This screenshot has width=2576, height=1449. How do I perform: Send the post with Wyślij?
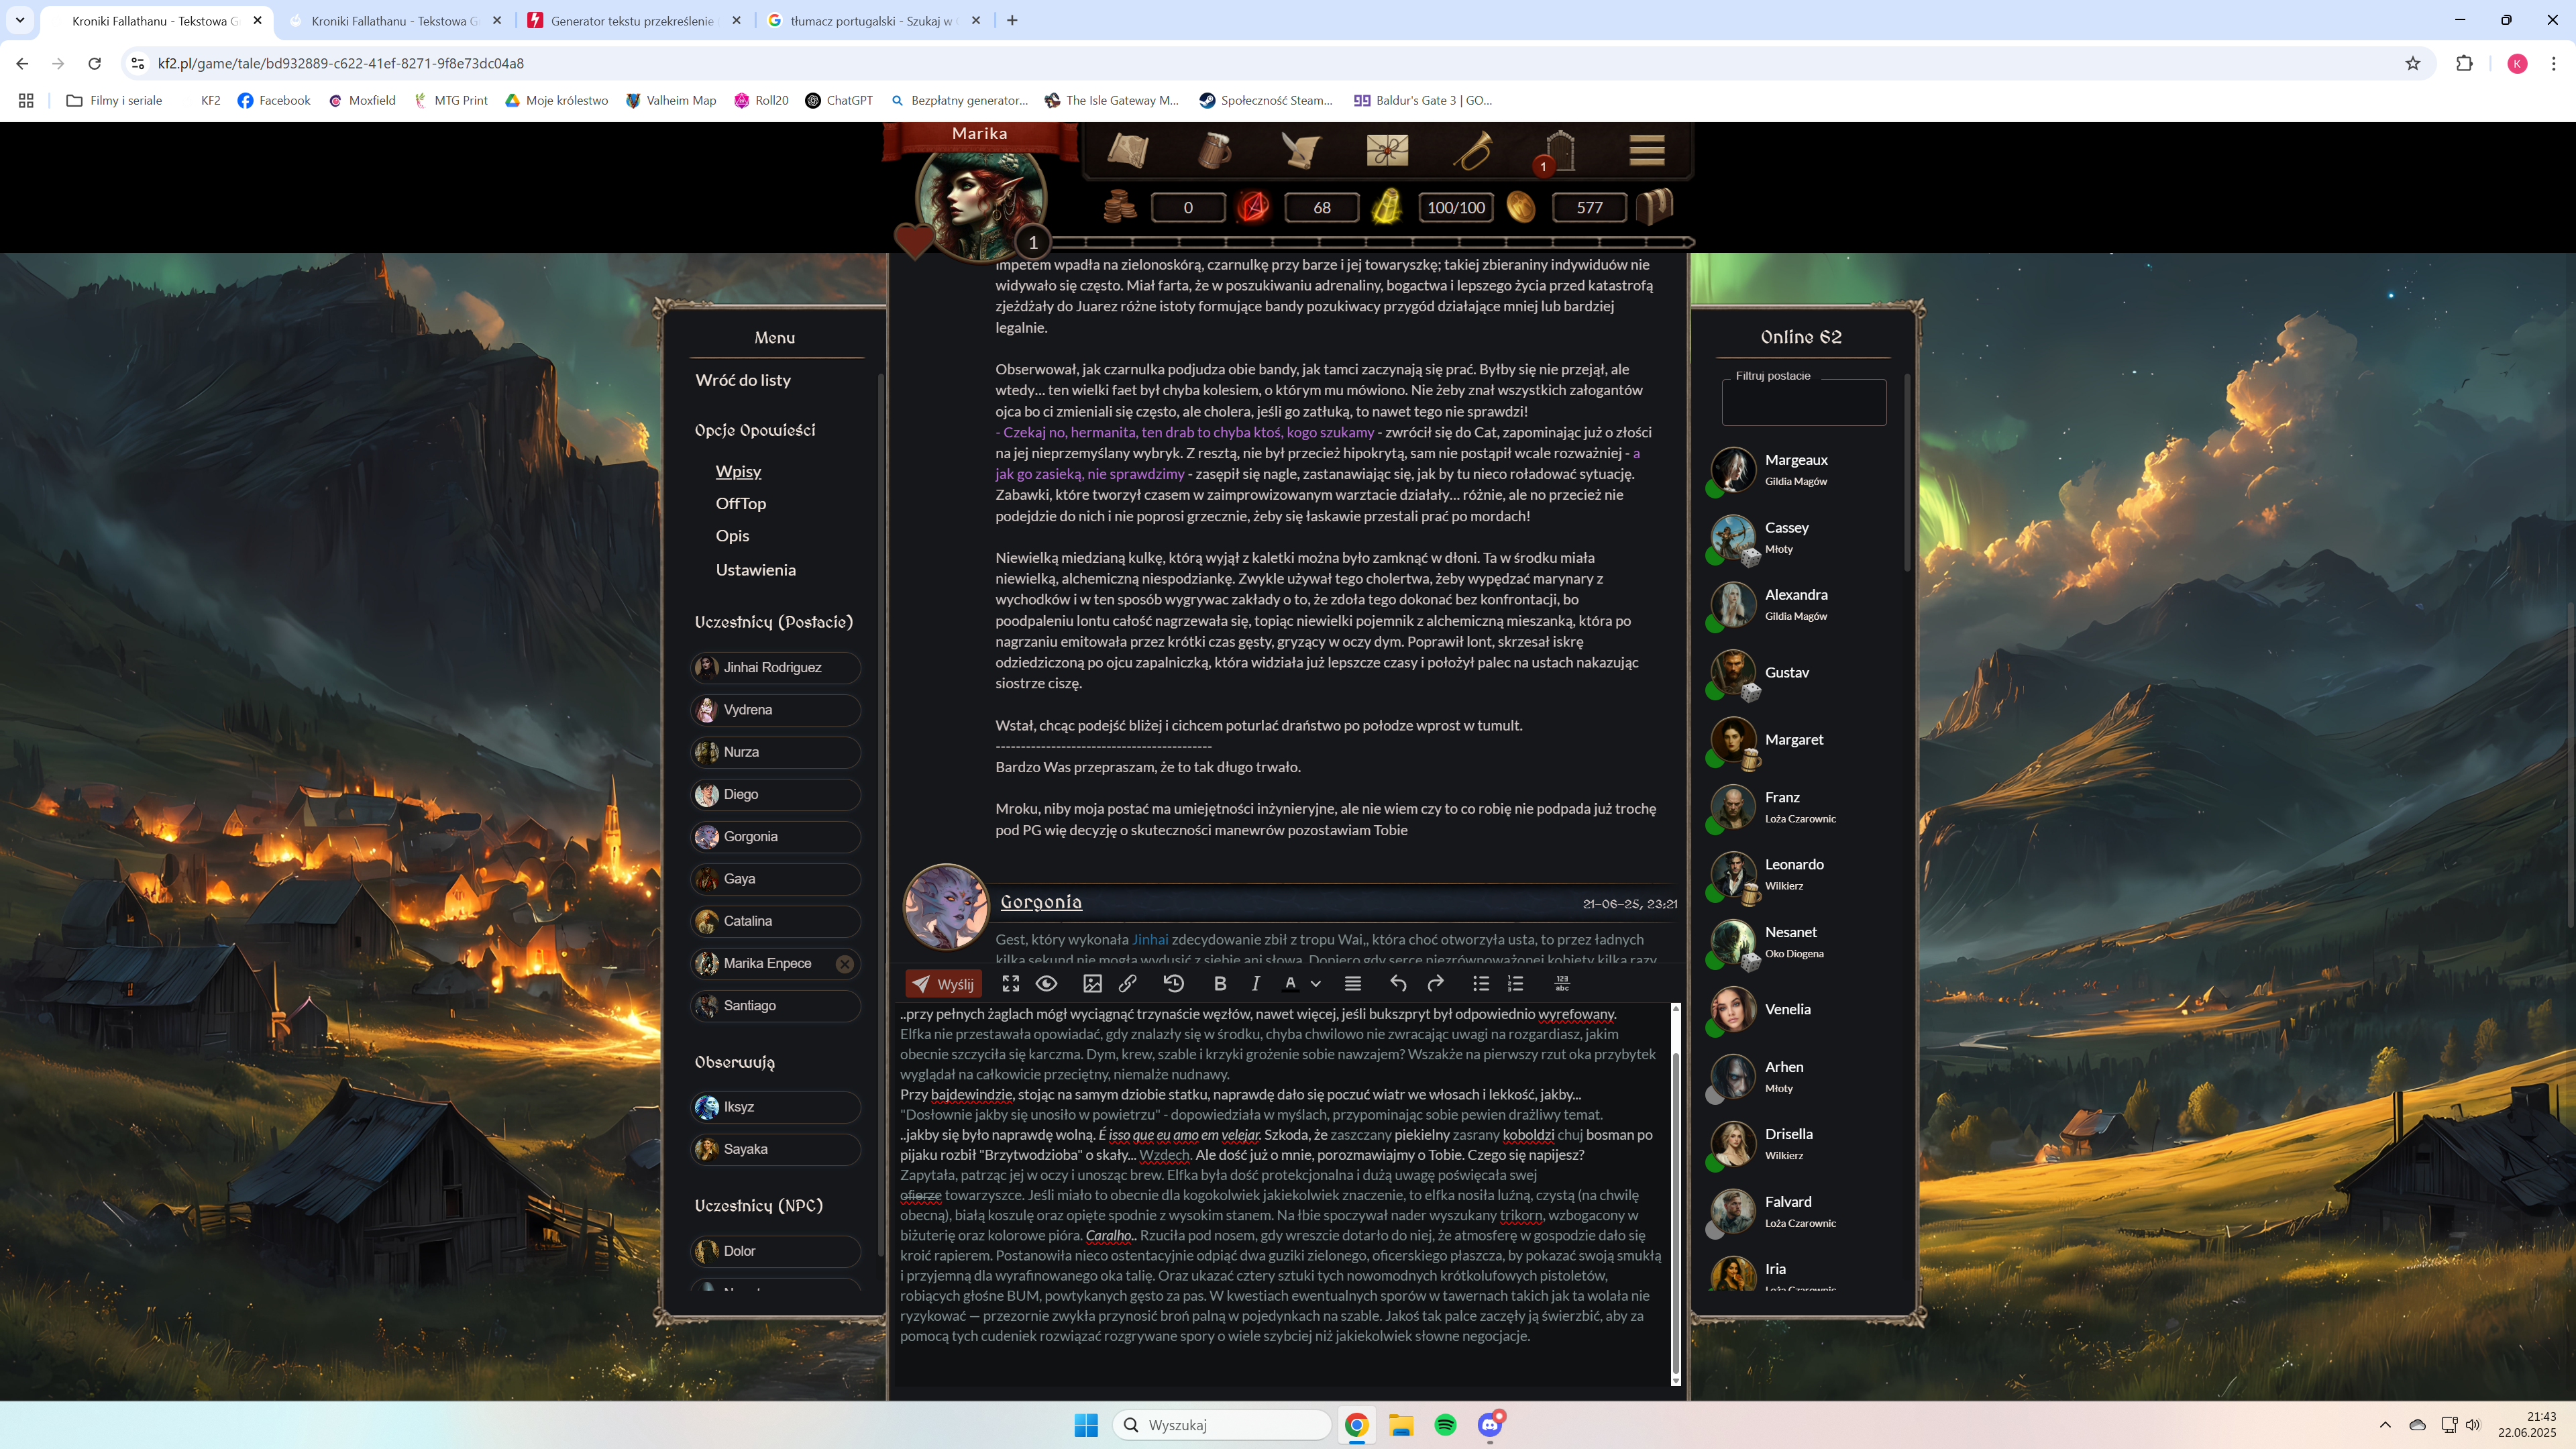click(943, 984)
